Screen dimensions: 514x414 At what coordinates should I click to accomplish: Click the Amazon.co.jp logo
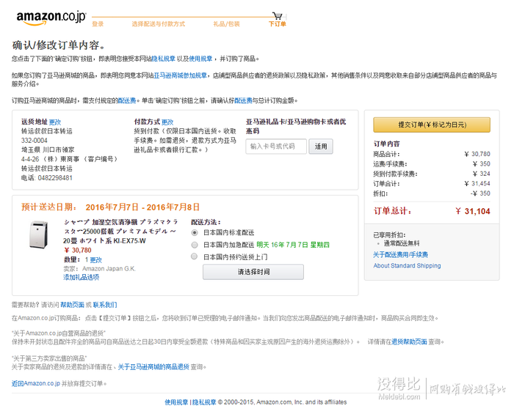(x=51, y=18)
